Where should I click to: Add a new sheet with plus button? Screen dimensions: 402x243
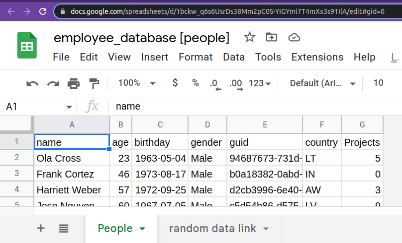tap(41, 228)
